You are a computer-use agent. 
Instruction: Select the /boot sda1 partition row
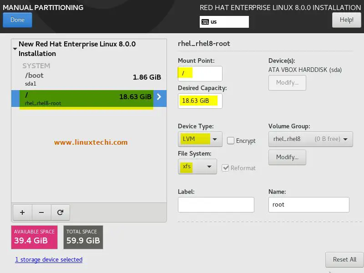pos(89,79)
